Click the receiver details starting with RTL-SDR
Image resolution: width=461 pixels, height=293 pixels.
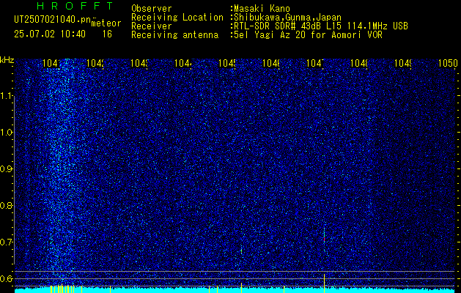tap(321, 26)
